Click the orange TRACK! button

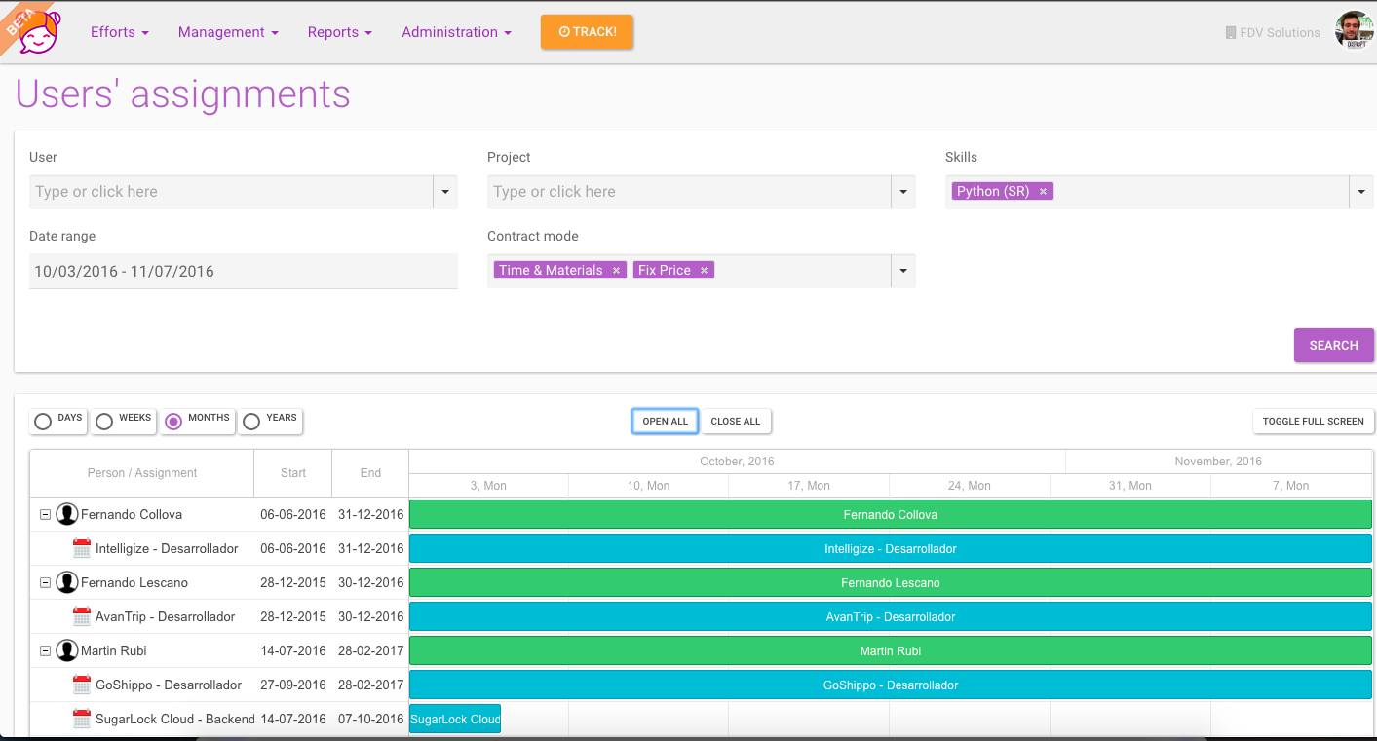click(587, 32)
